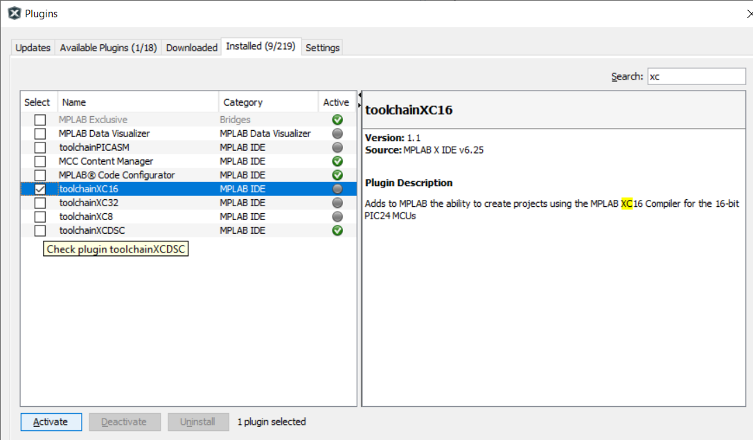The width and height of the screenshot is (753, 440).
Task: Click green active icon for toolchainXCDSC
Action: click(x=337, y=230)
